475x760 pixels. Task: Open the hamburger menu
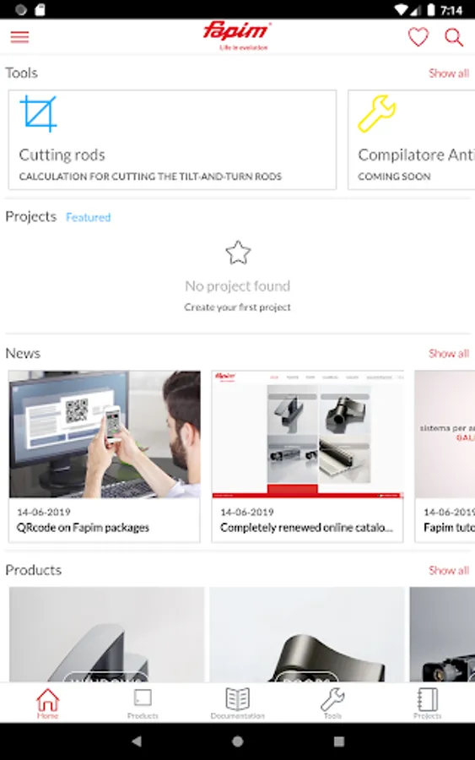[x=20, y=37]
